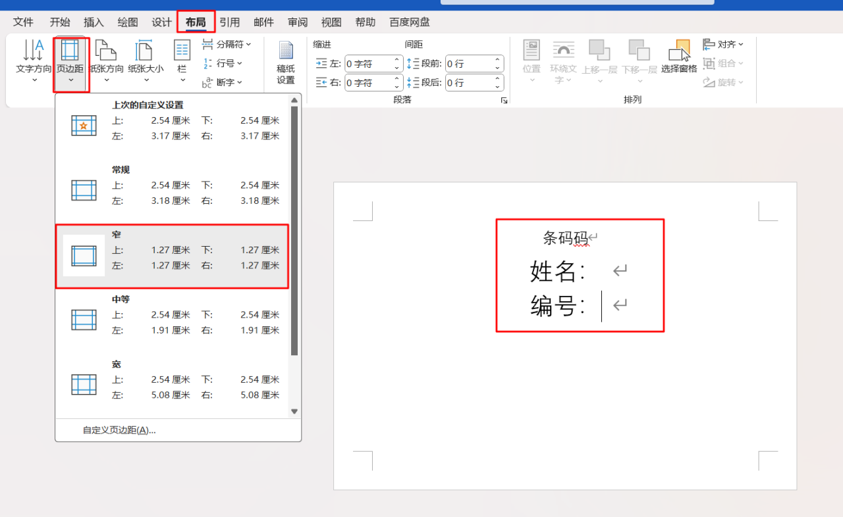The width and height of the screenshot is (843, 517).
Task: Open the 旋转 rotate dropdown
Action: [x=723, y=82]
